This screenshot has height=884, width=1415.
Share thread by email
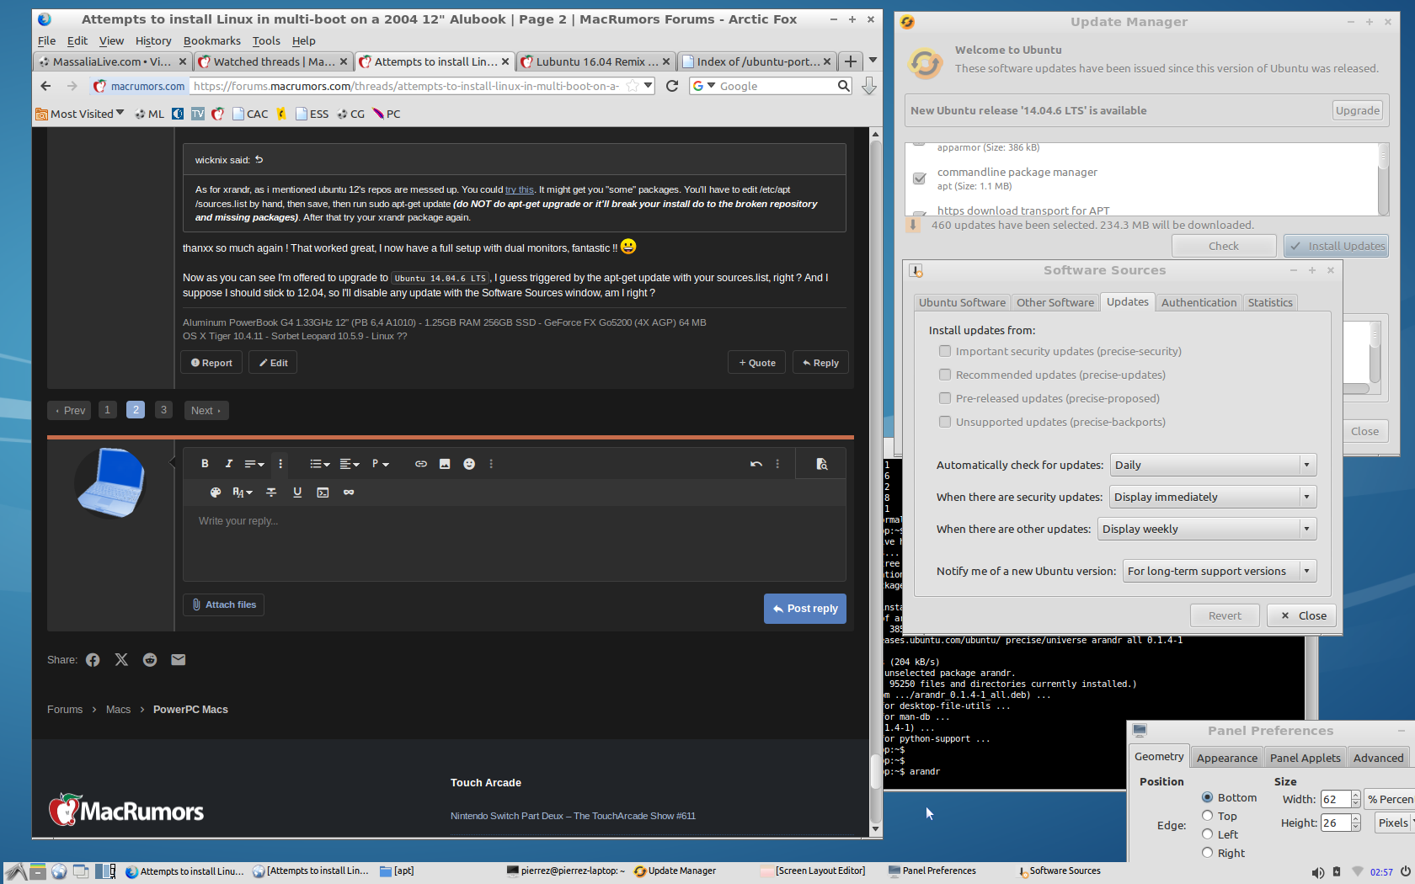178,660
